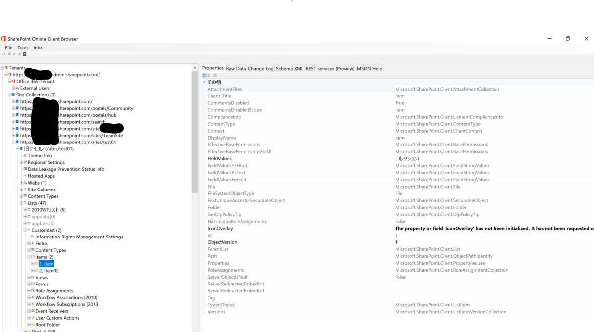Click the hierarchy icon beside Webs (1)

(x=25, y=183)
